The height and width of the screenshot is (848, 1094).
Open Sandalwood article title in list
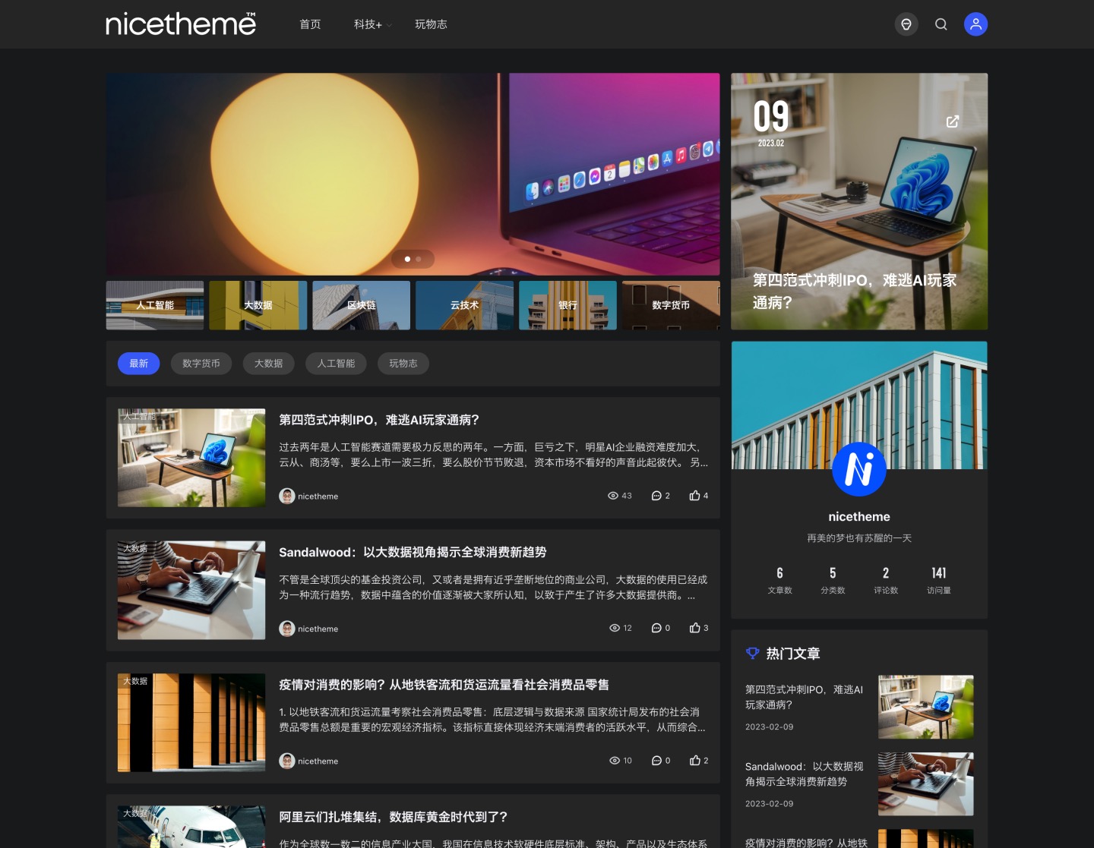[x=413, y=552]
